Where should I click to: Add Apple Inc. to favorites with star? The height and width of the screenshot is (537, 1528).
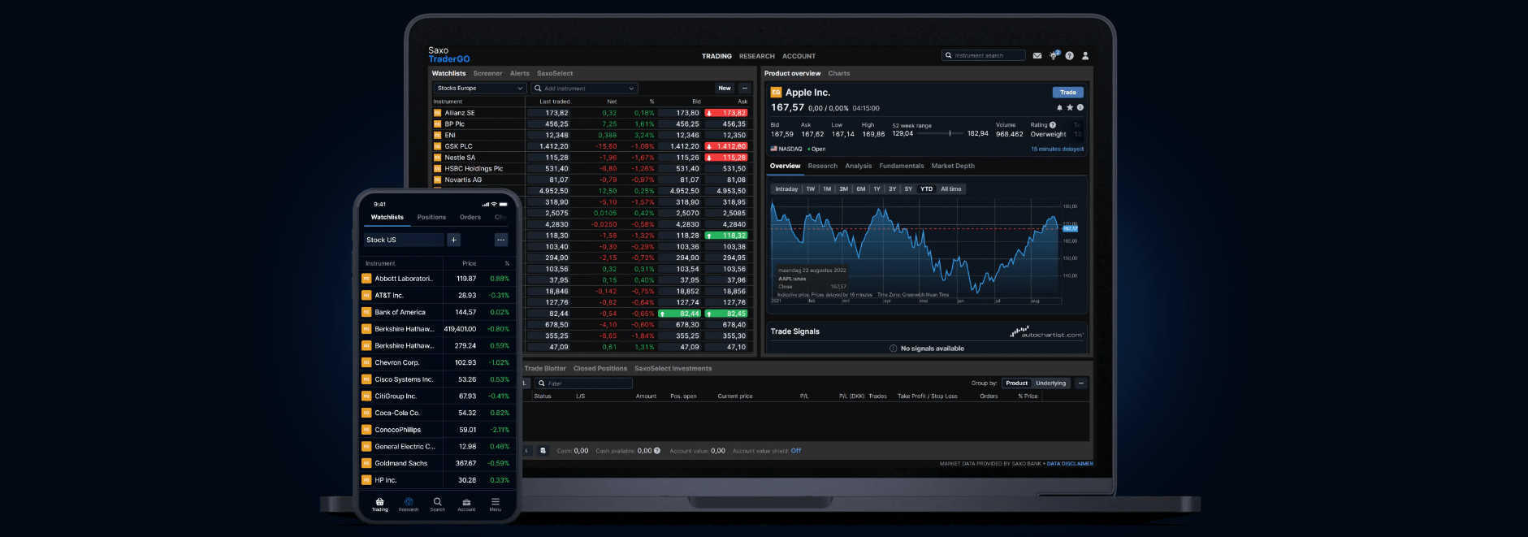(x=1070, y=107)
